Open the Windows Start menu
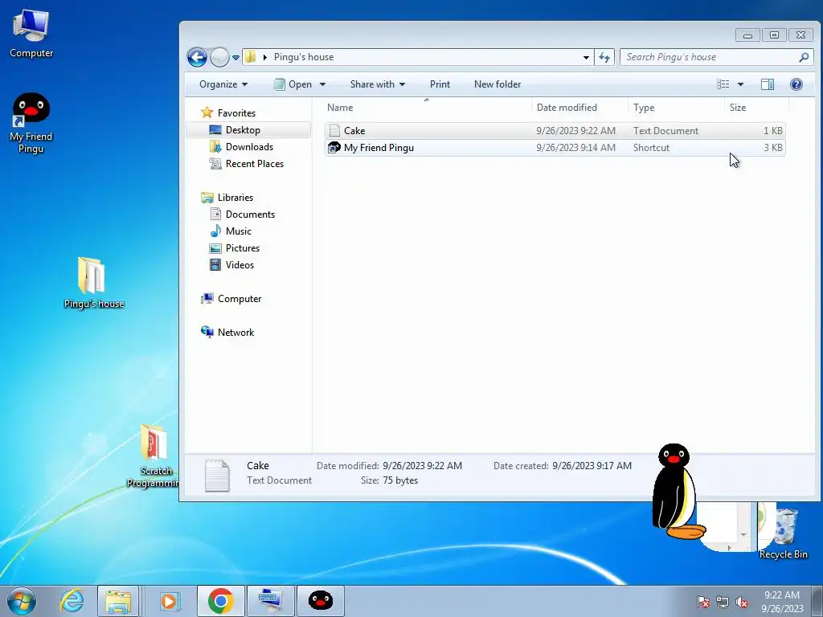The height and width of the screenshot is (617, 823). click(22, 601)
